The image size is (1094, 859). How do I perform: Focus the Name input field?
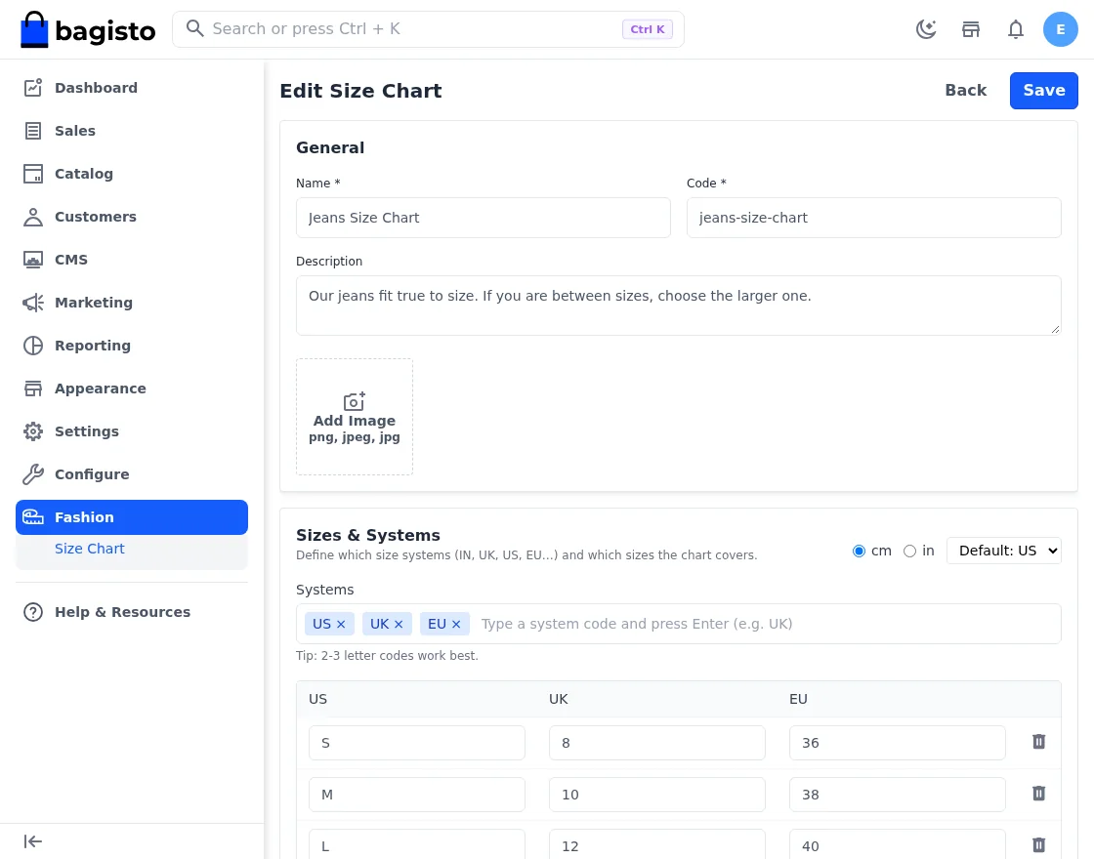483,218
